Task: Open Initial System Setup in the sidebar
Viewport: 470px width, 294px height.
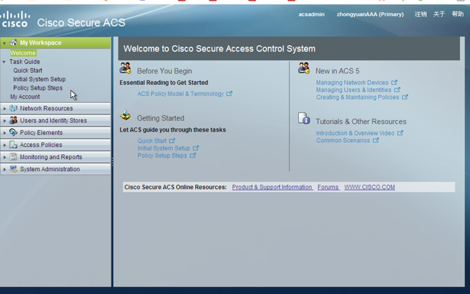Action: point(39,79)
